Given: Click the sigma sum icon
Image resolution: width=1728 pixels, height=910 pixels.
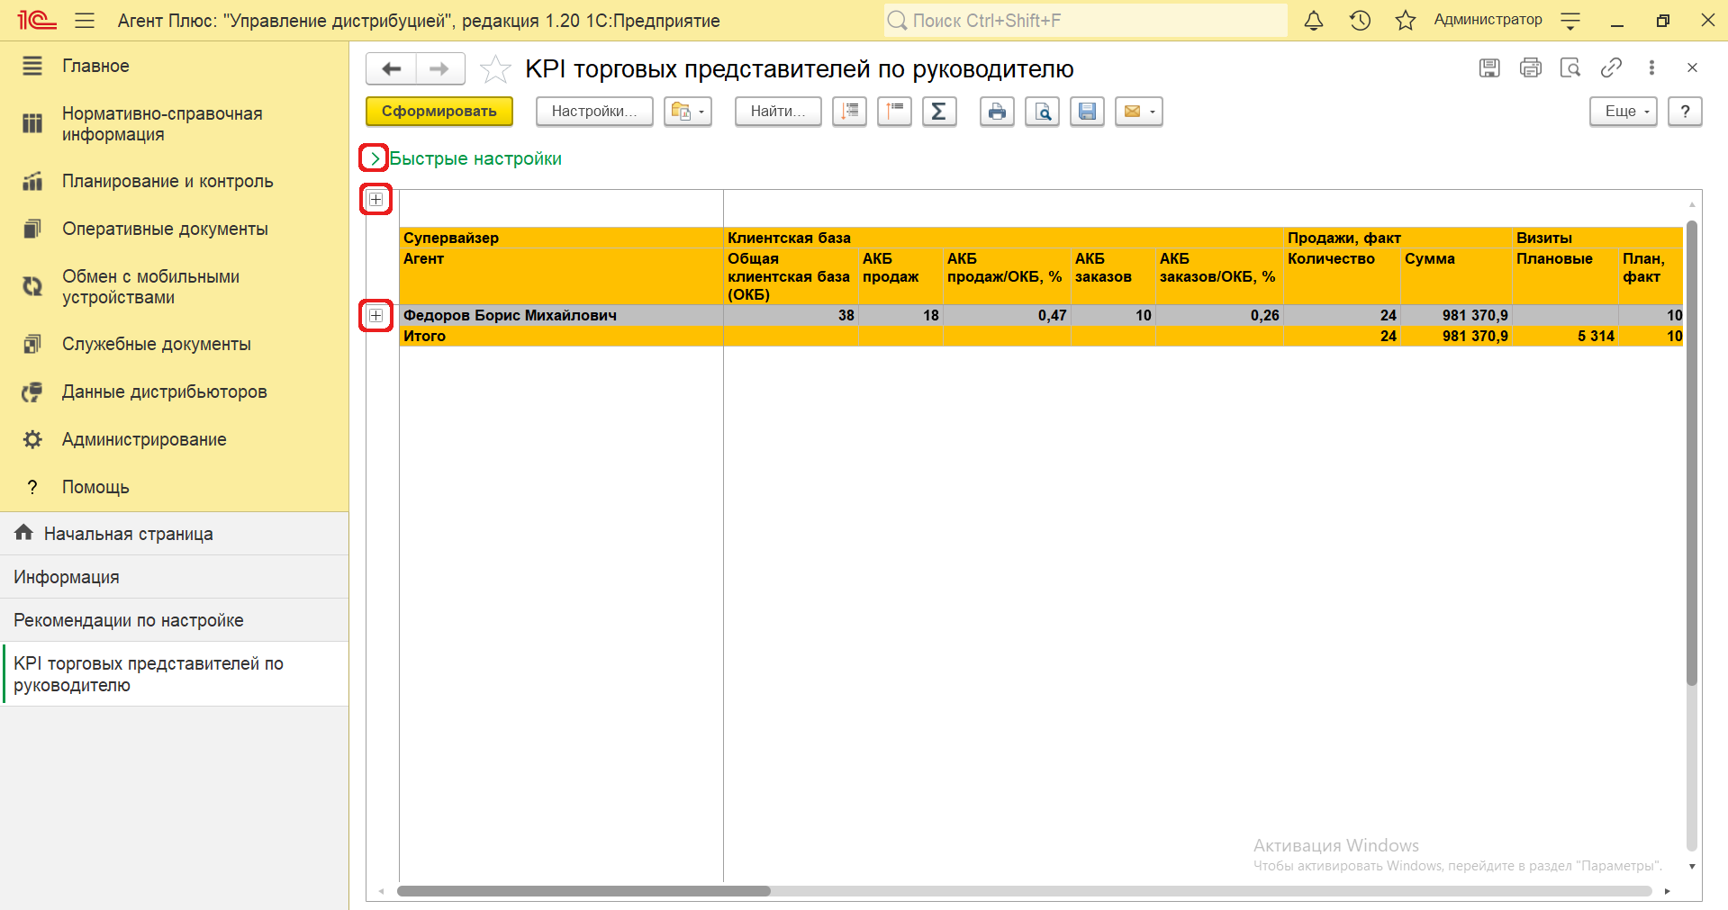Looking at the screenshot, I should pos(939,112).
